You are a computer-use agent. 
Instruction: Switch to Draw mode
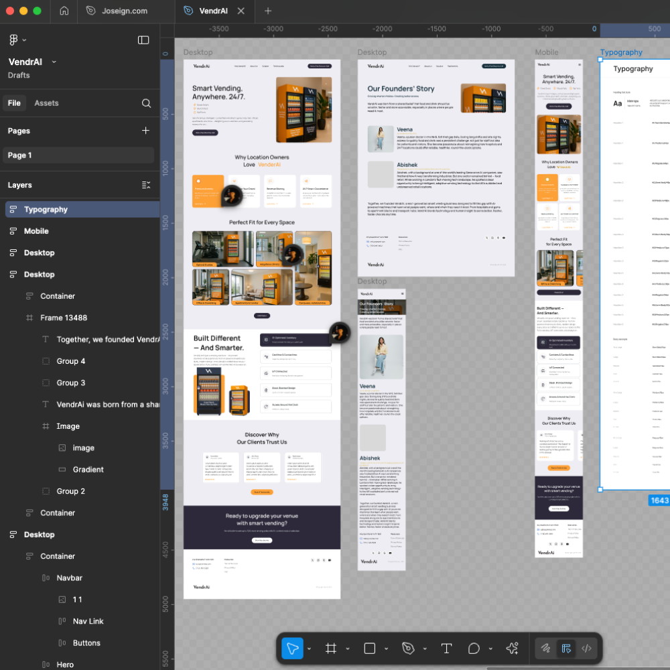pos(546,648)
